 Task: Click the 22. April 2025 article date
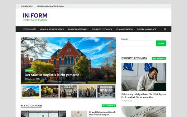127,101
